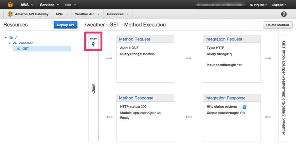Viewport: 296px width, 158px height.
Task: Click the Amazon API Gateway label
Action: pos(32,14)
